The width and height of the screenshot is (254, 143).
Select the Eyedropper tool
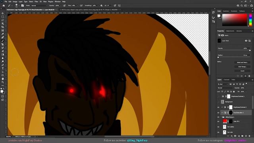(x=3, y=34)
